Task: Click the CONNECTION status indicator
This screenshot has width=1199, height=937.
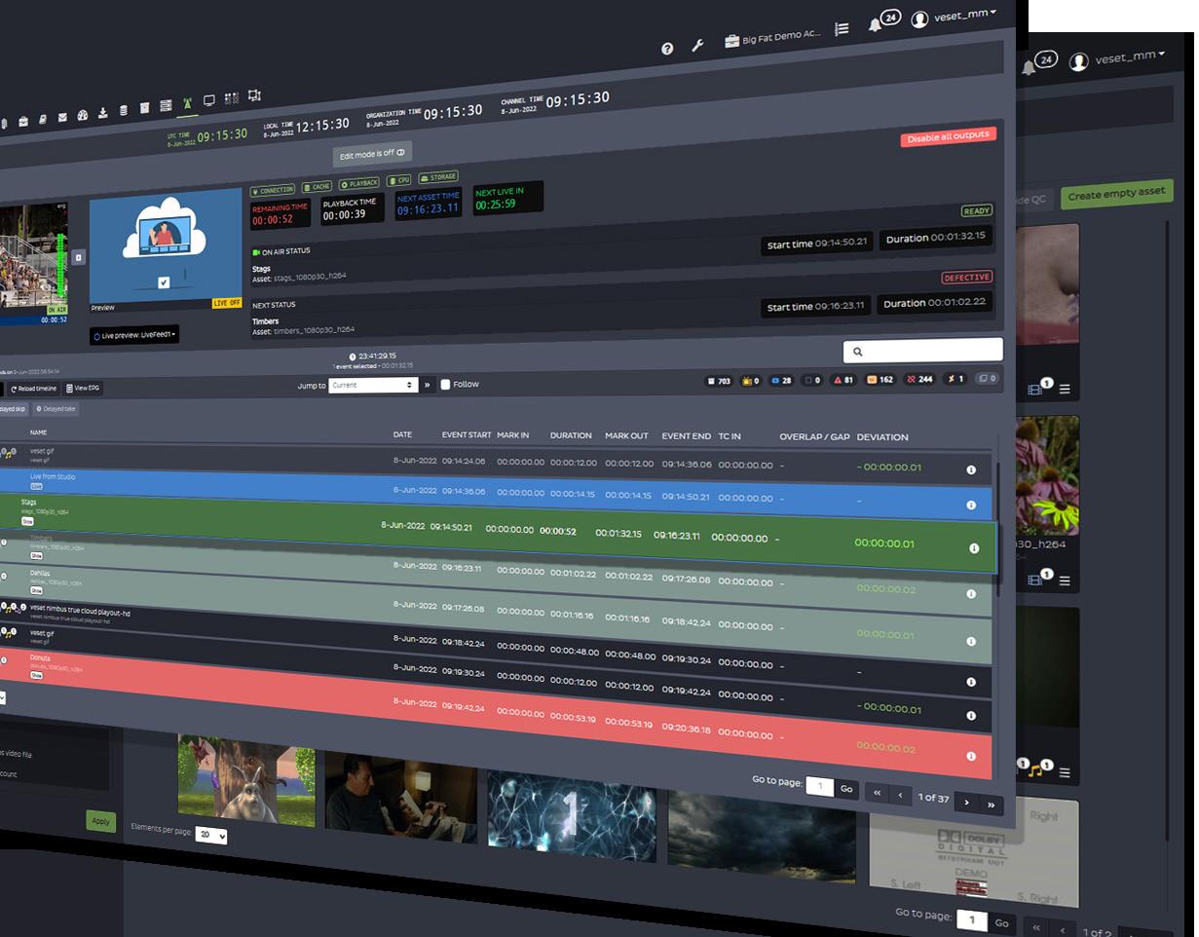Action: coord(273,190)
